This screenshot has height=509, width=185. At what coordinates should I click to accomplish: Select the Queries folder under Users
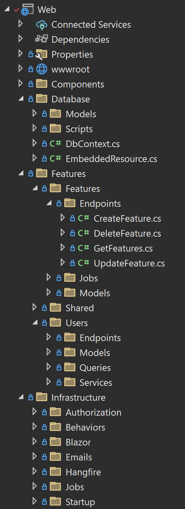pyautogui.click(x=95, y=367)
